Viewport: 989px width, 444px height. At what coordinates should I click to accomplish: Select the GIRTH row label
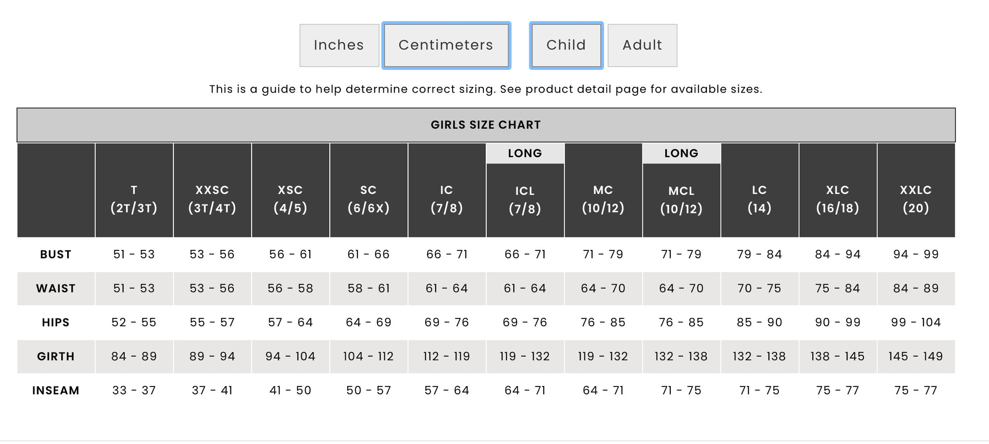tap(56, 357)
